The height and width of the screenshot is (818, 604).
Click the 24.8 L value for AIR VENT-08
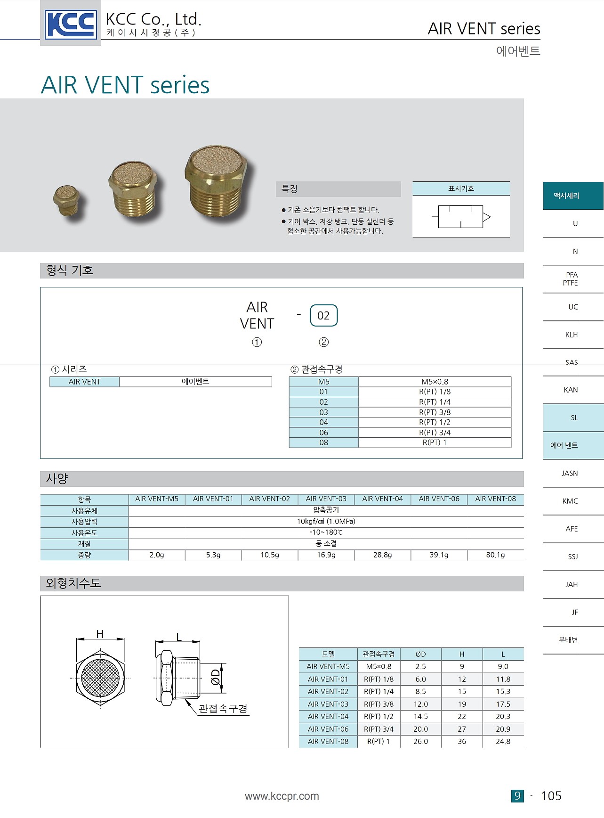pos(503,742)
